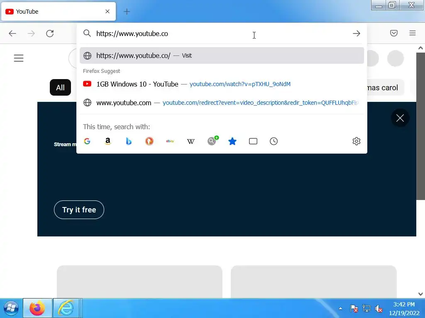Select the partially visible carol filter chip
This screenshot has width=425, height=318.
pyautogui.click(x=385, y=88)
